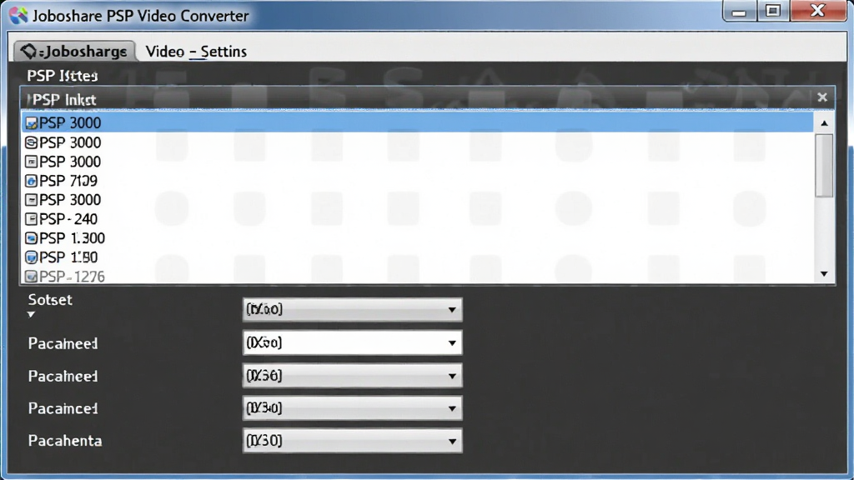This screenshot has width=854, height=480.
Task: Open the Pacaince1 dropdown
Action: (353, 408)
